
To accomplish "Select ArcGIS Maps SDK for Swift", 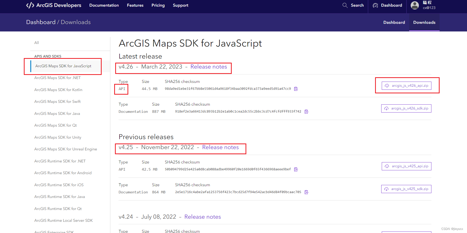I will point(57,102).
